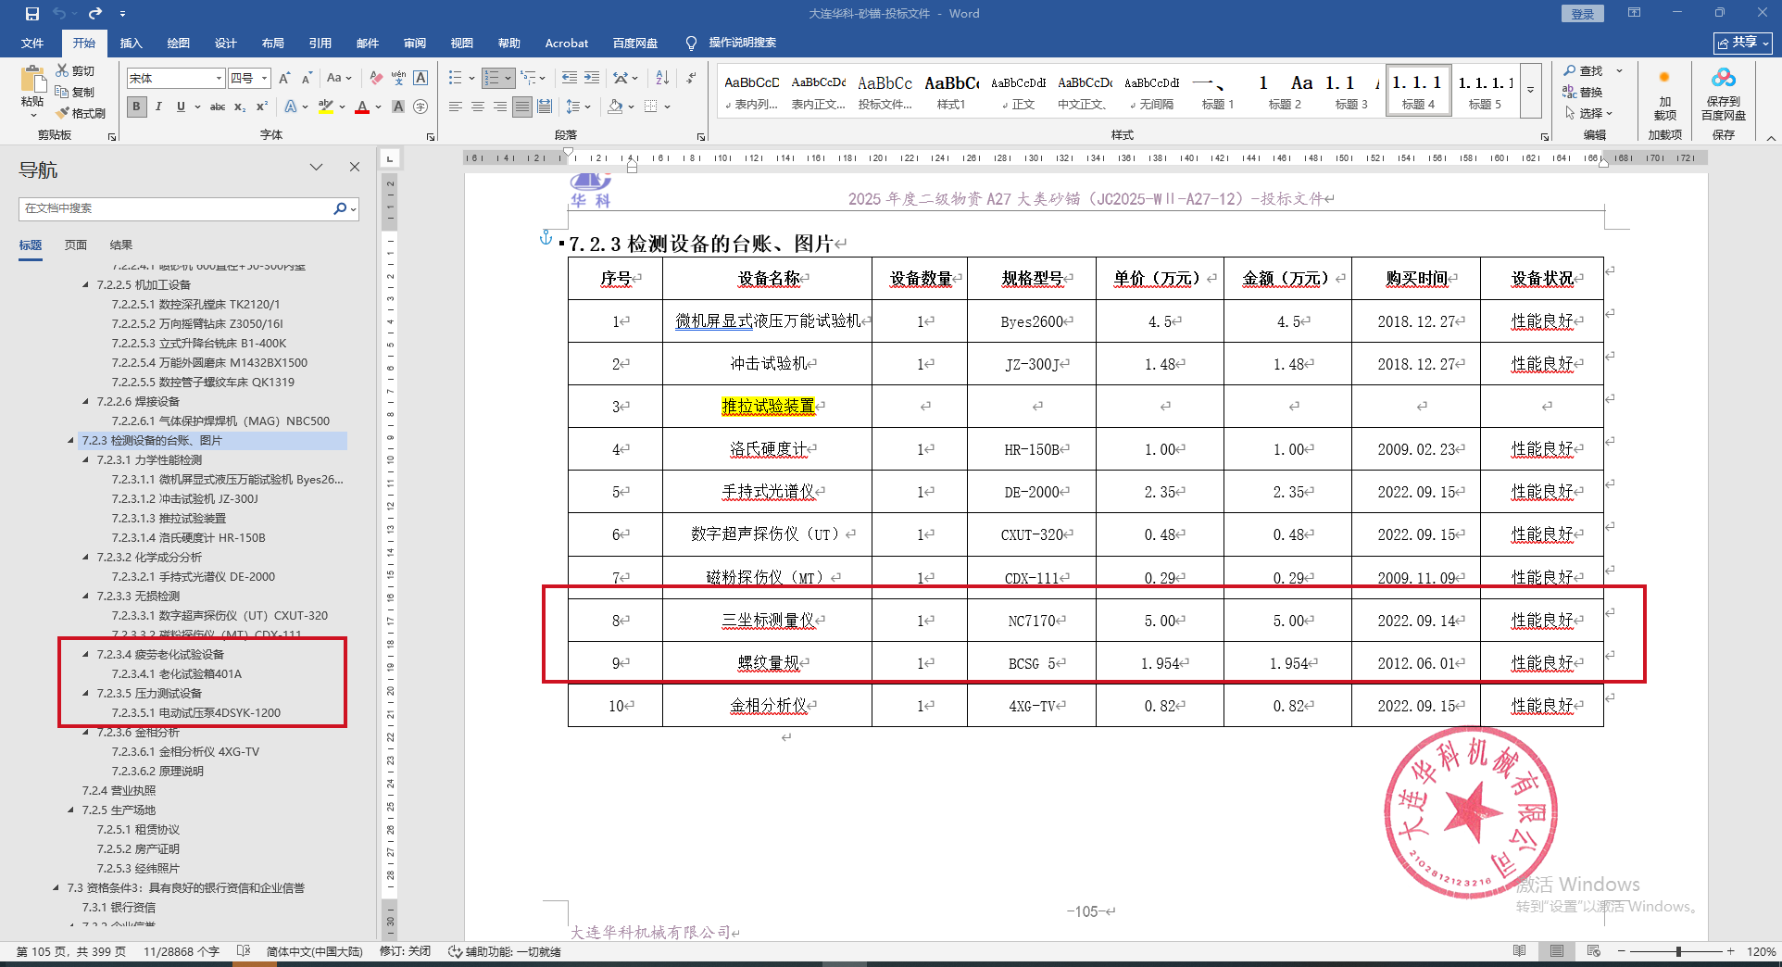The width and height of the screenshot is (1782, 967).
Task: Click the Sort (A-Z) icon
Action: point(662,79)
